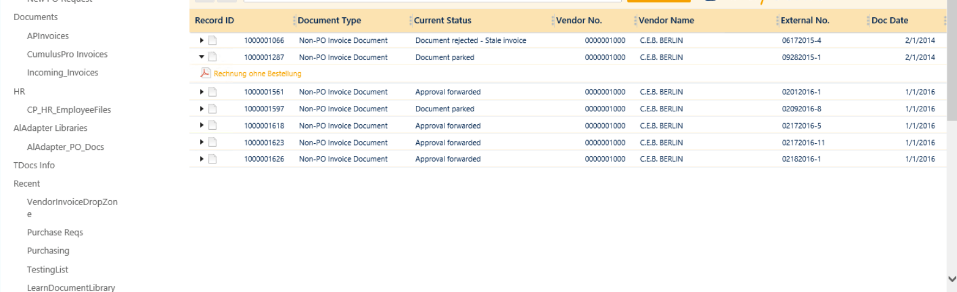Click document icon for record 1000001618

coord(213,125)
